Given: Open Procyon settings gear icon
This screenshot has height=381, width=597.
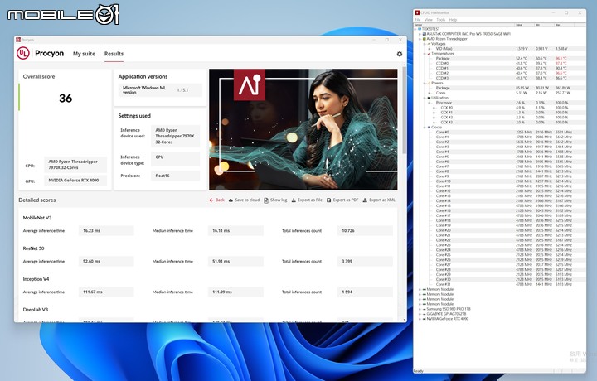Looking at the screenshot, I should [400, 54].
